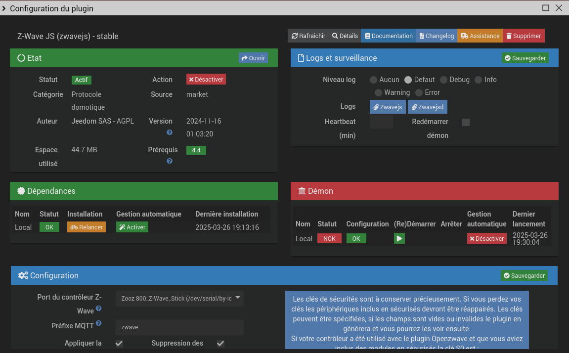Click the green 4.4 prerequisite badge

pyautogui.click(x=196, y=150)
